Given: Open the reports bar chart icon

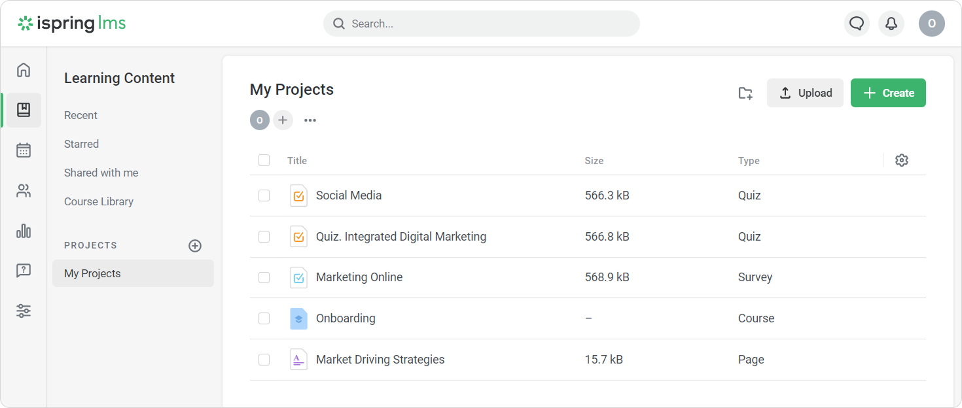Looking at the screenshot, I should pyautogui.click(x=24, y=231).
